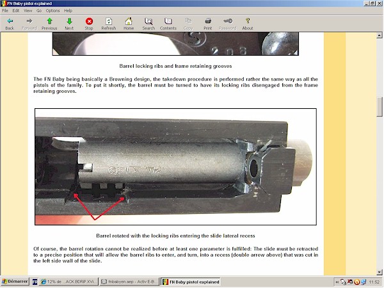Open the About dialog
Screen dimensions: 384x288
[x=248, y=24]
